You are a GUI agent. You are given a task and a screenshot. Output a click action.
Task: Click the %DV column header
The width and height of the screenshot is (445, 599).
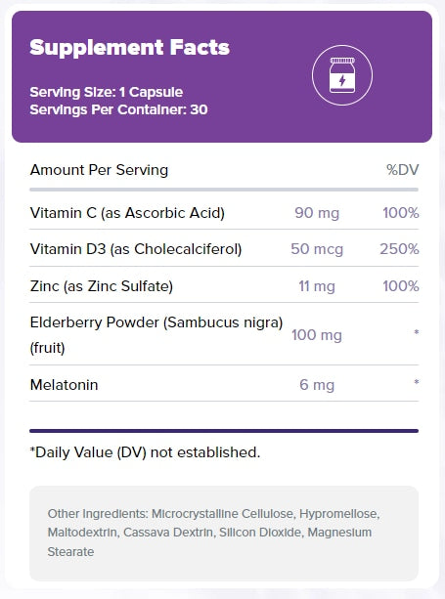click(403, 170)
